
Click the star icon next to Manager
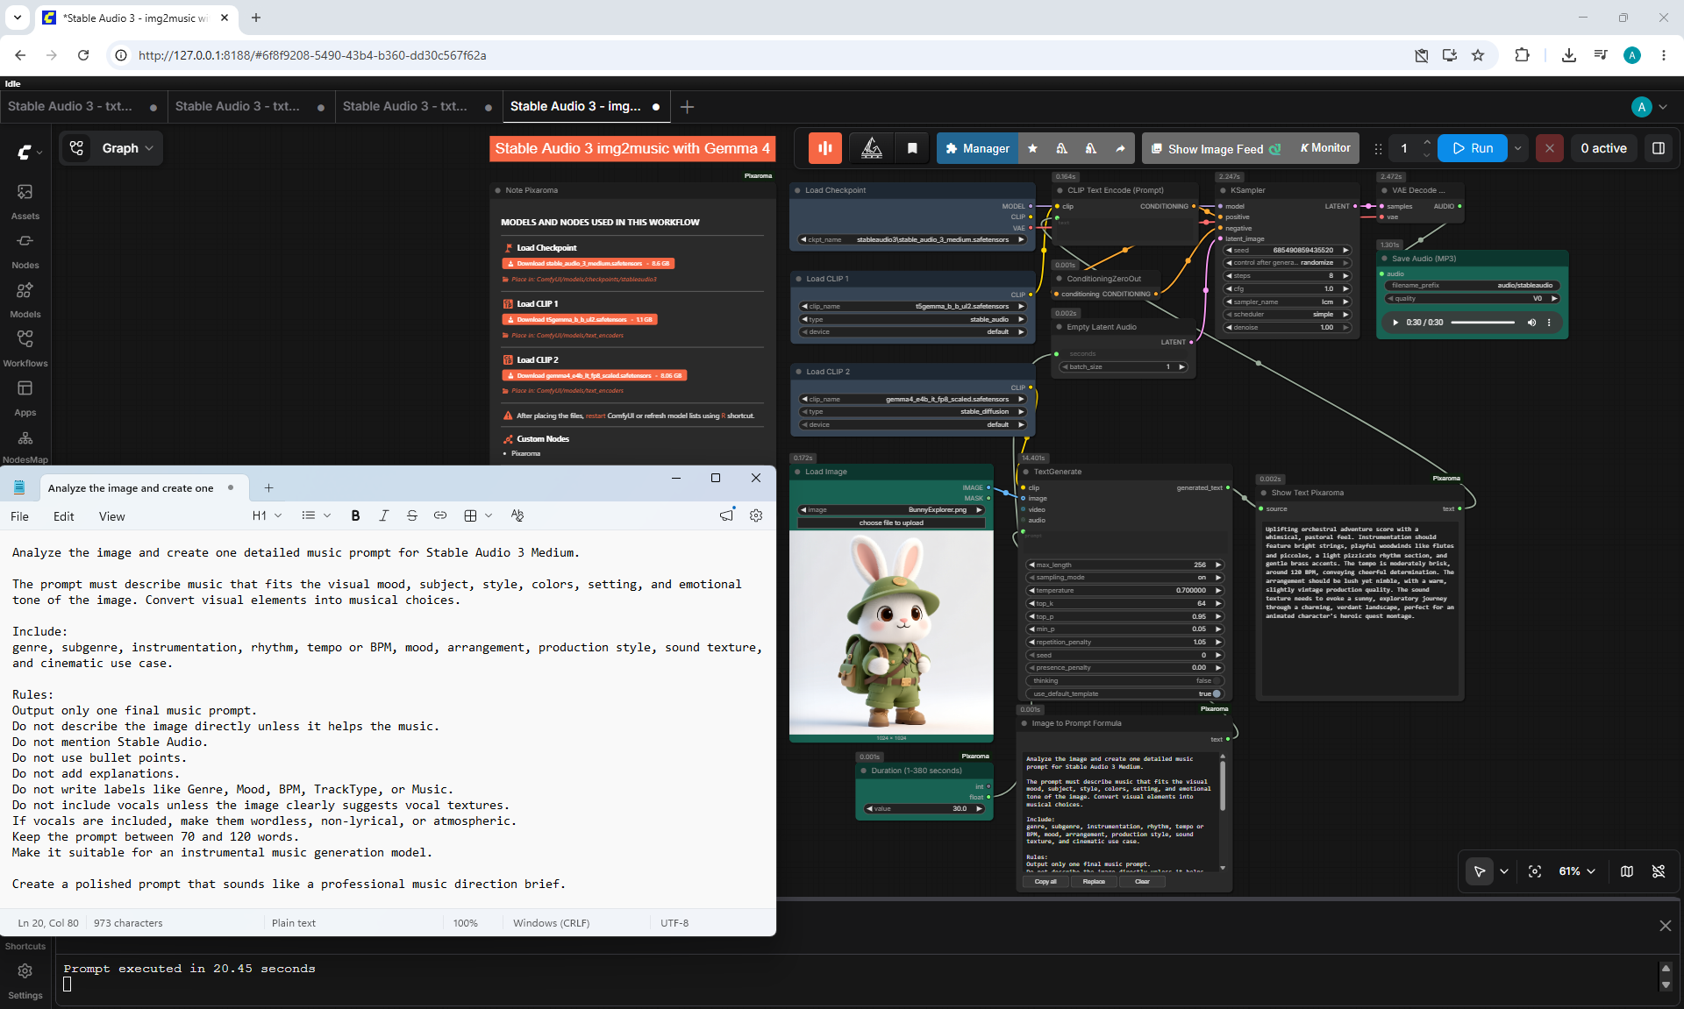tap(1032, 148)
